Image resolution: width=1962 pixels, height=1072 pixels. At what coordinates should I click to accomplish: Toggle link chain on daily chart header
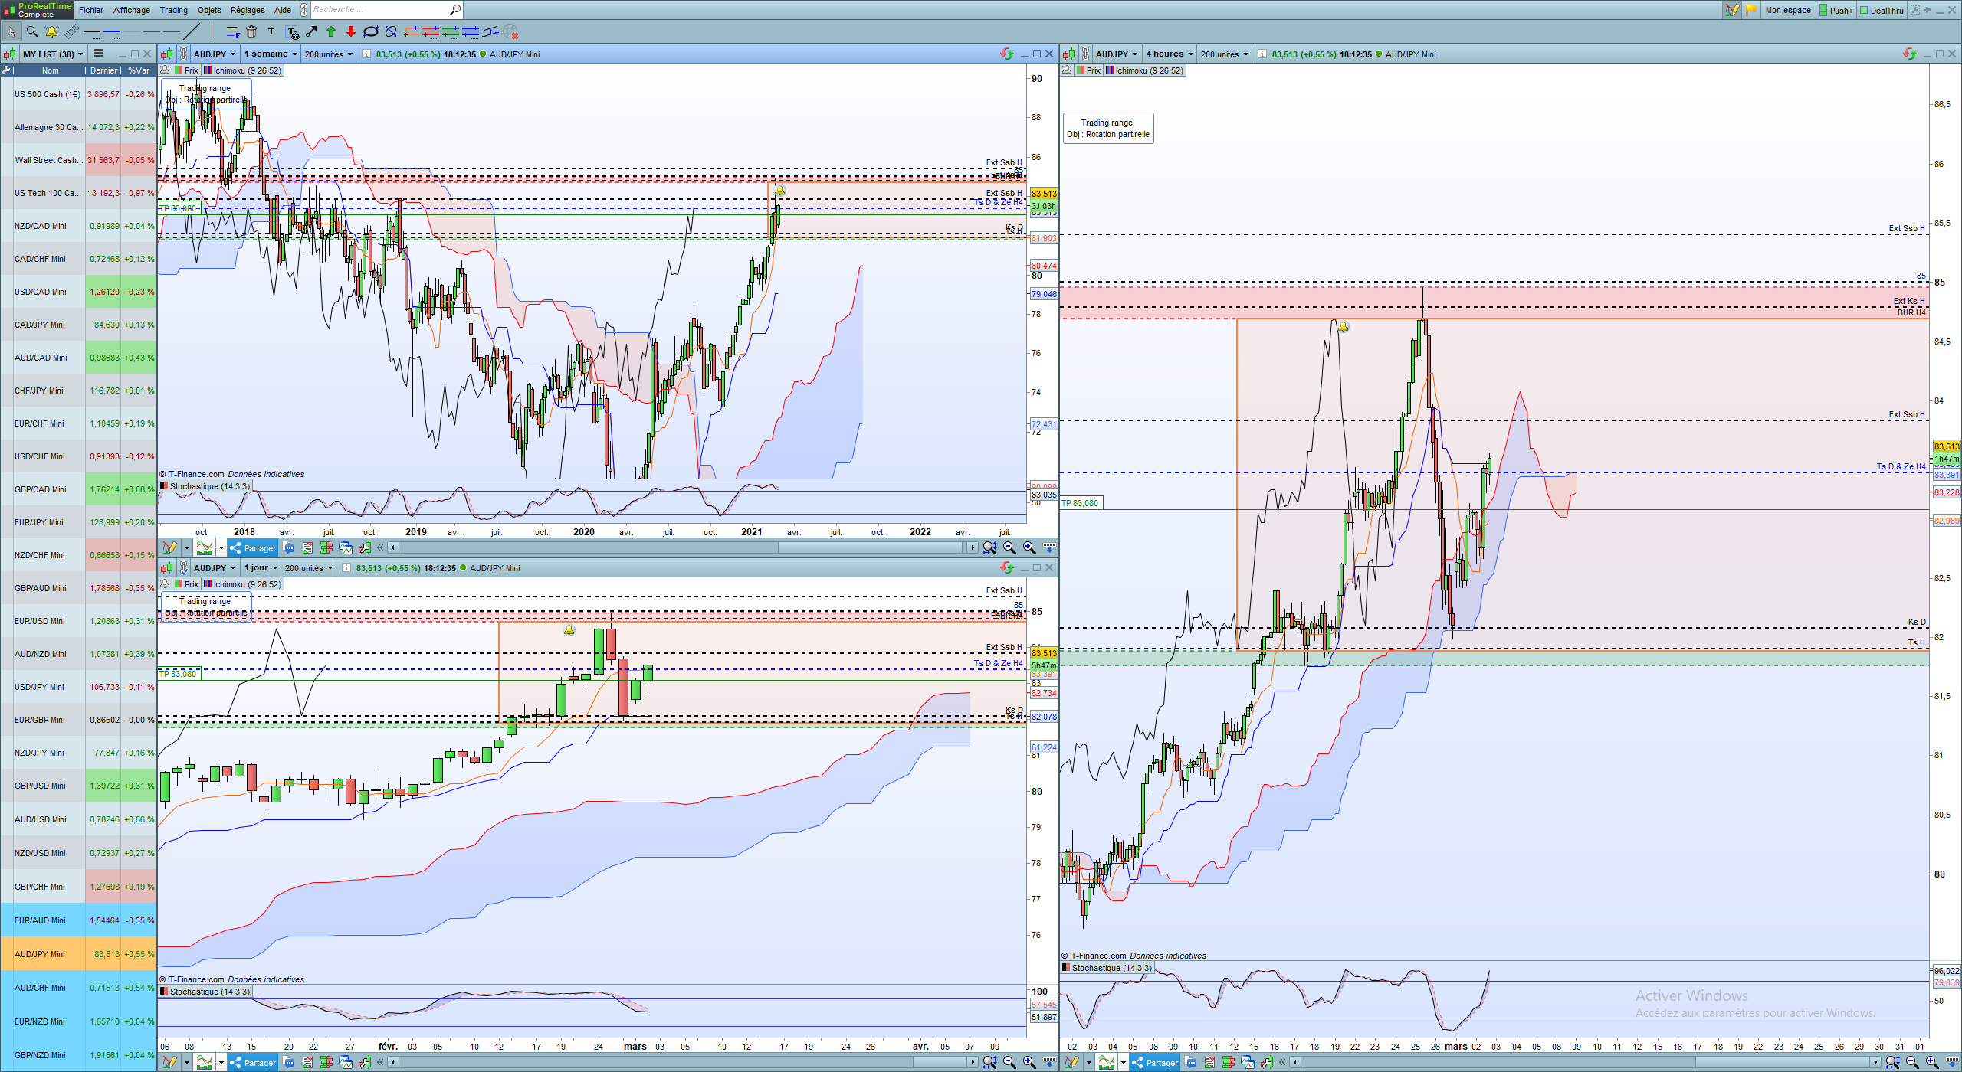tap(184, 567)
